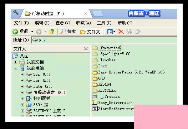Click the .Trashes folder icon
Image resolution: width=188 pixels, height=129 pixels.
coord(95,60)
